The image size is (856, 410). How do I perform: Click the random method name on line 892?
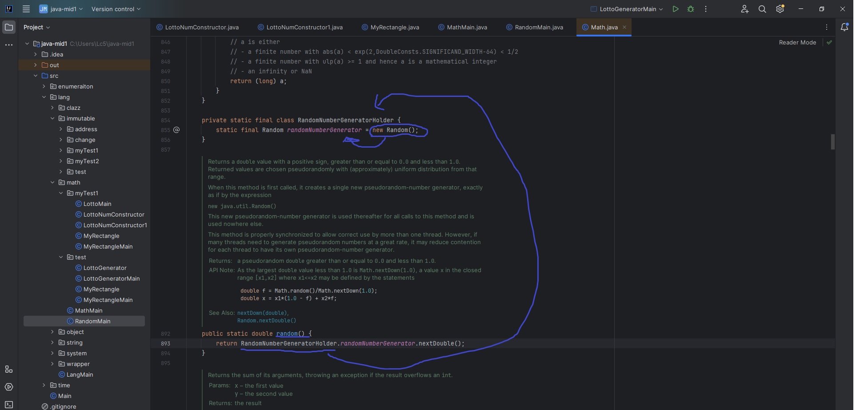(287, 334)
